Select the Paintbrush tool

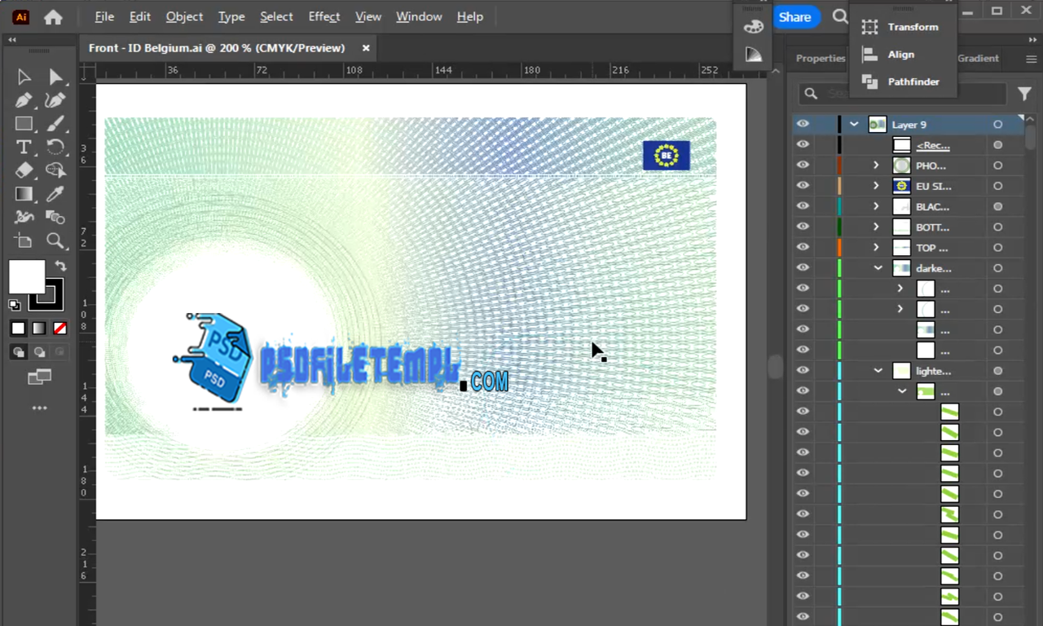pos(55,124)
